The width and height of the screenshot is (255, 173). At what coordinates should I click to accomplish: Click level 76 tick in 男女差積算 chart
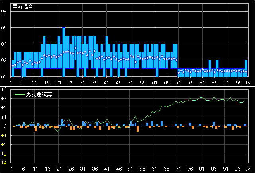(190, 169)
